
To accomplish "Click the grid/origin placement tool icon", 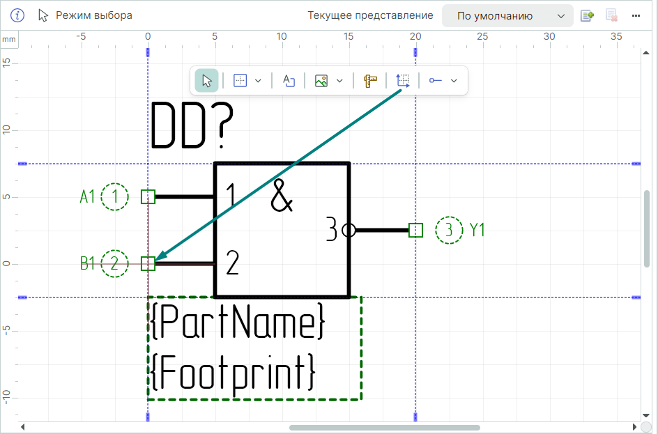I will pyautogui.click(x=240, y=81).
